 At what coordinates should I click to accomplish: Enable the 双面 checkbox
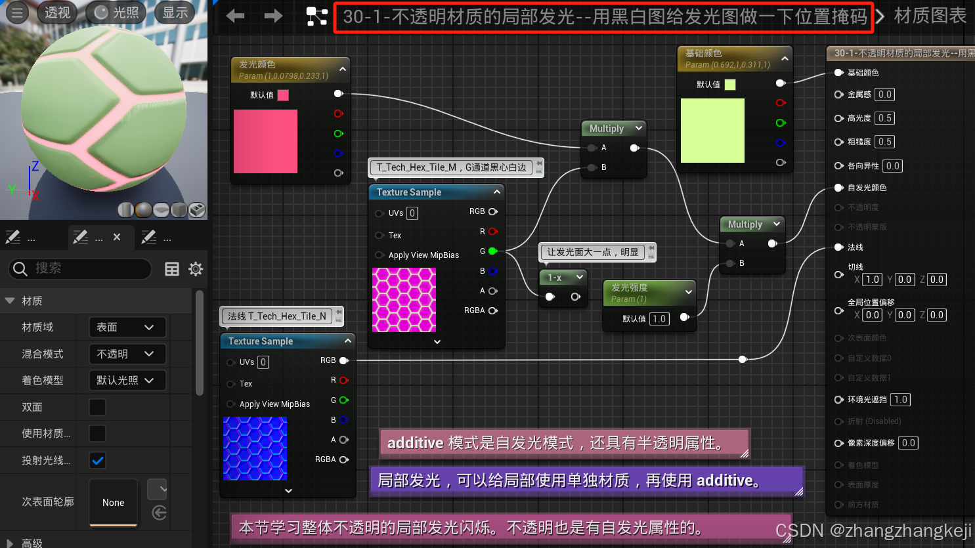[97, 407]
